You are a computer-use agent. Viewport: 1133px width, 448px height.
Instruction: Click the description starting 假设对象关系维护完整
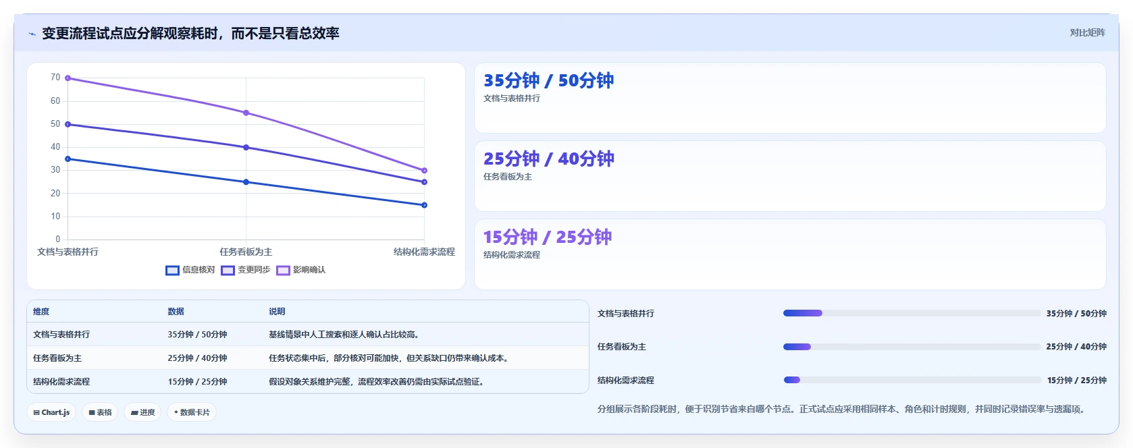click(377, 382)
